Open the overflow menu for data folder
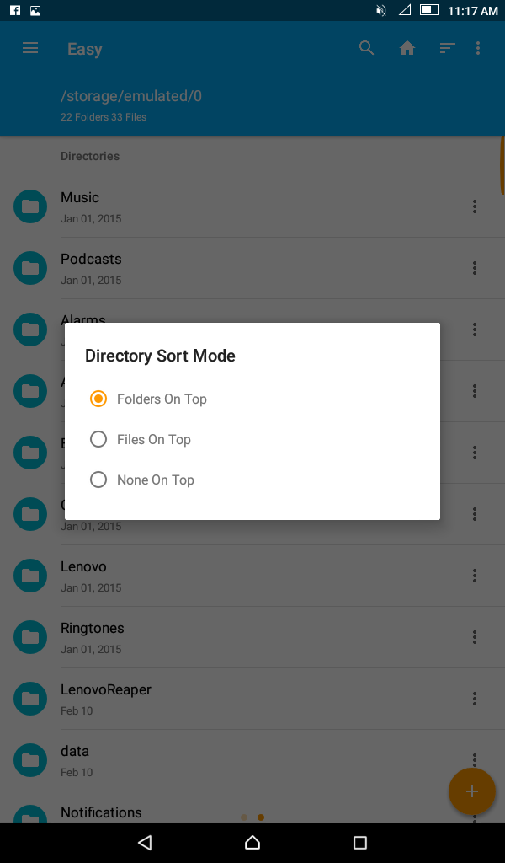 tap(474, 760)
